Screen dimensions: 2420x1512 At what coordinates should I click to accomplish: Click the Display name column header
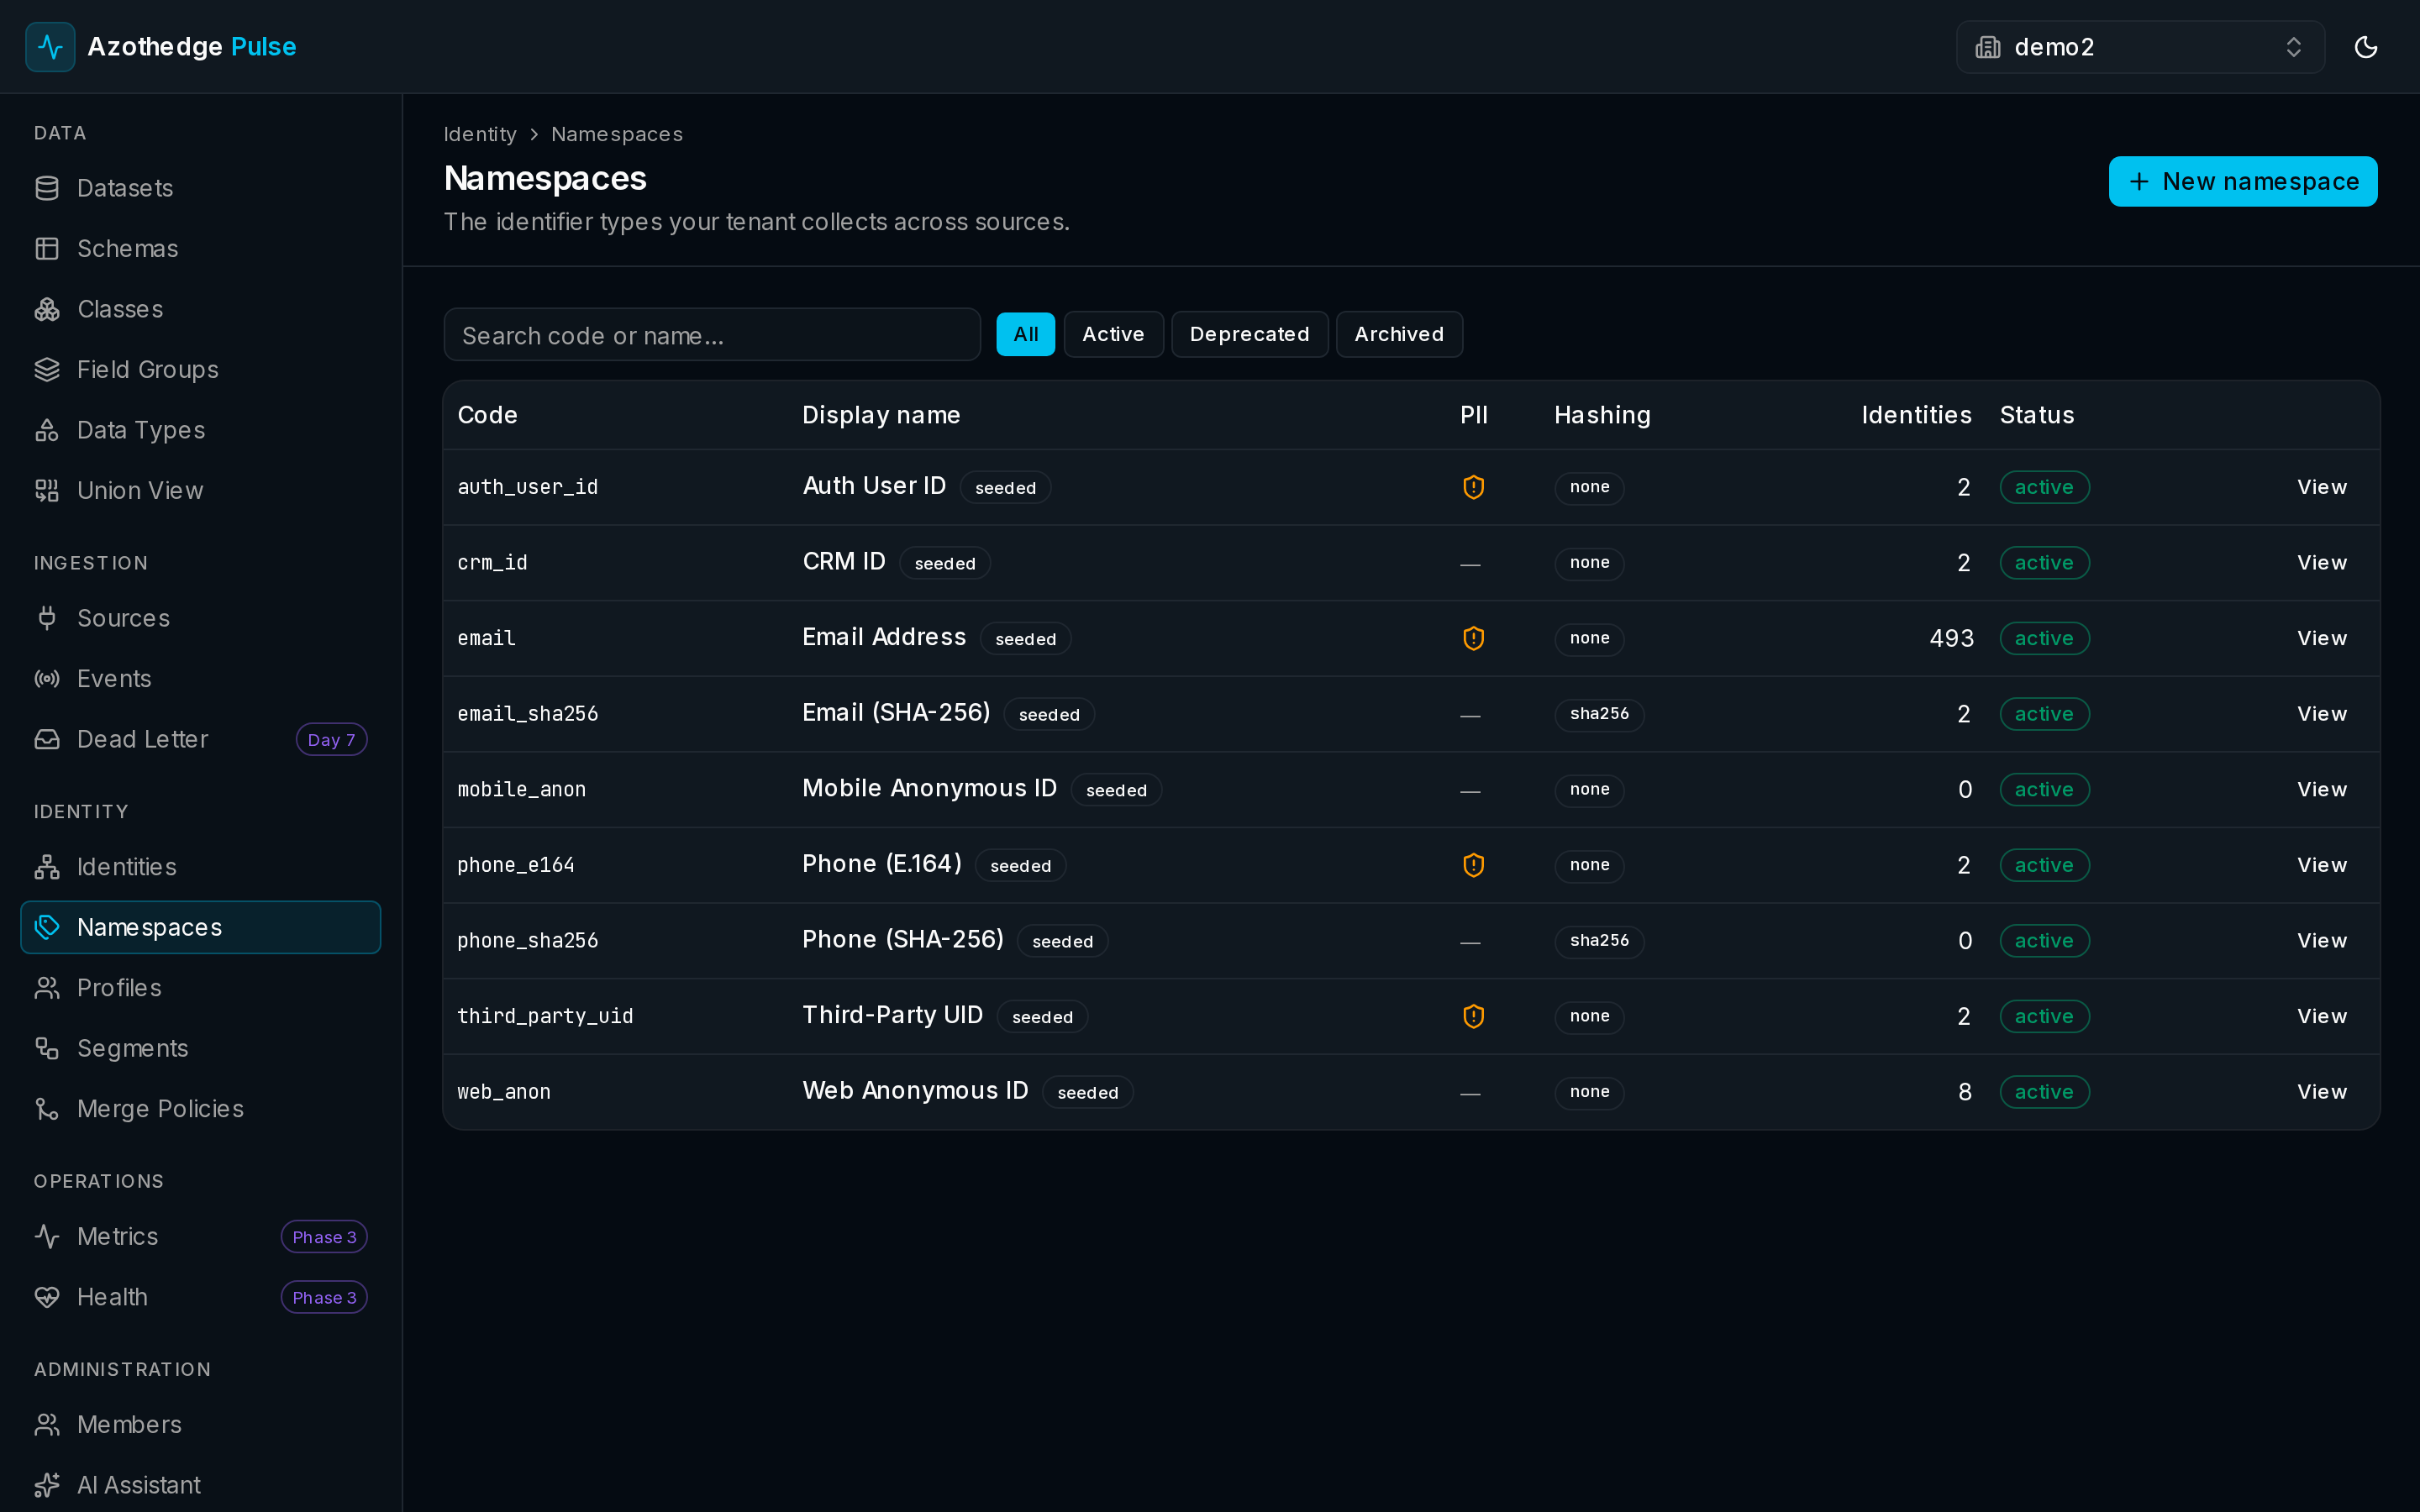(881, 415)
